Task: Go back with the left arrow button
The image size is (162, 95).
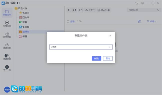Action: pyautogui.click(x=69, y=10)
